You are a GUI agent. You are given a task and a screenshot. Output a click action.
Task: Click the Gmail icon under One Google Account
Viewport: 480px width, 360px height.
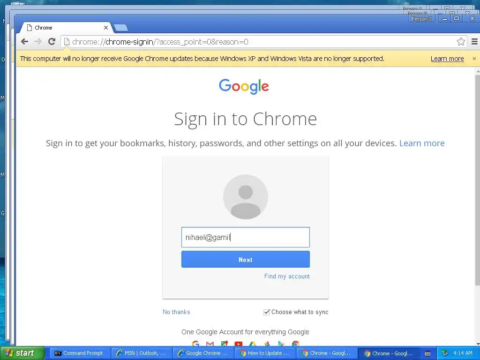pos(210,344)
